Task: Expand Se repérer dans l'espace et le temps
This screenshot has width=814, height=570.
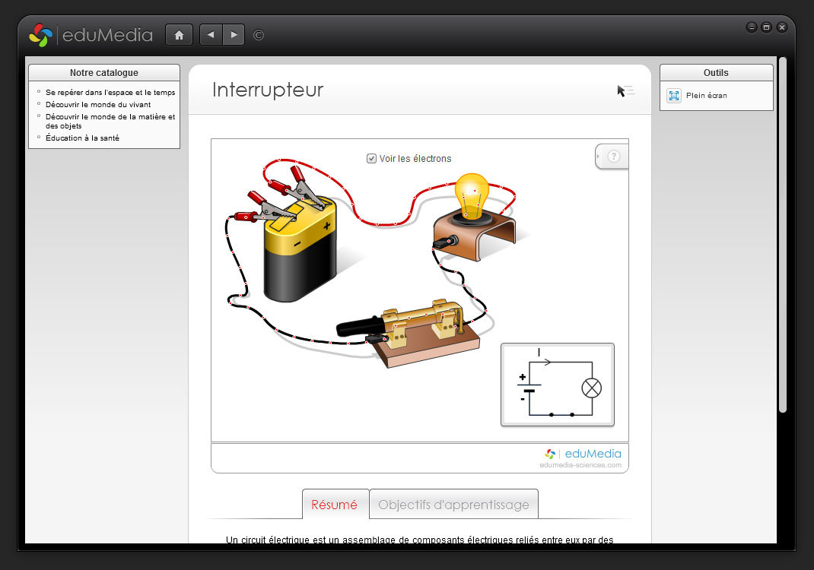Action: [x=110, y=92]
